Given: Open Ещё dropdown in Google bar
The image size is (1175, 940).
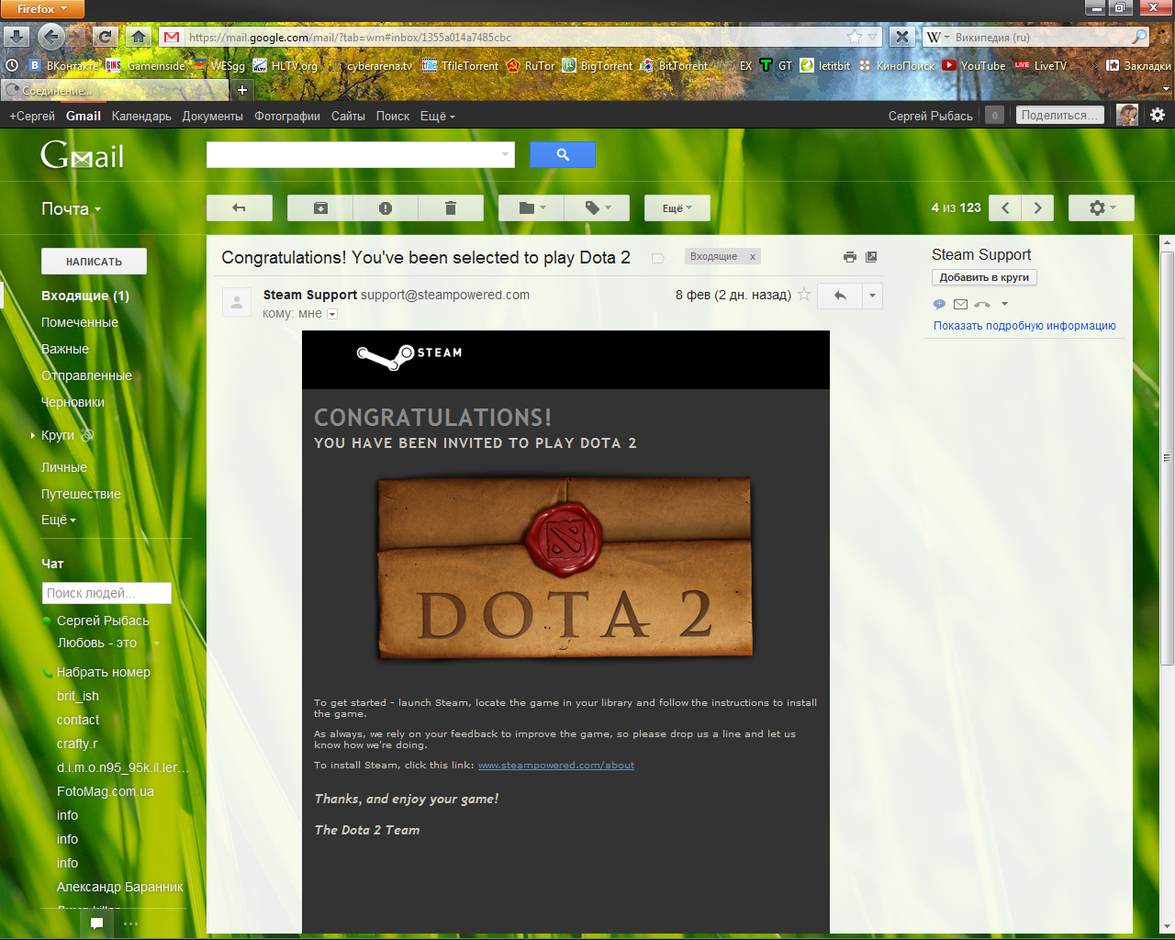Looking at the screenshot, I should (x=437, y=116).
